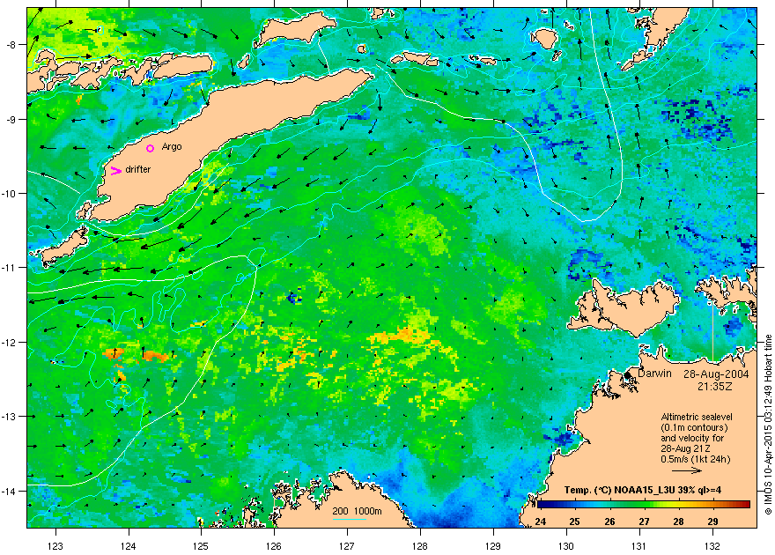The image size is (775, 555).
Task: Click the 29 value on color scale
Action: [x=712, y=522]
